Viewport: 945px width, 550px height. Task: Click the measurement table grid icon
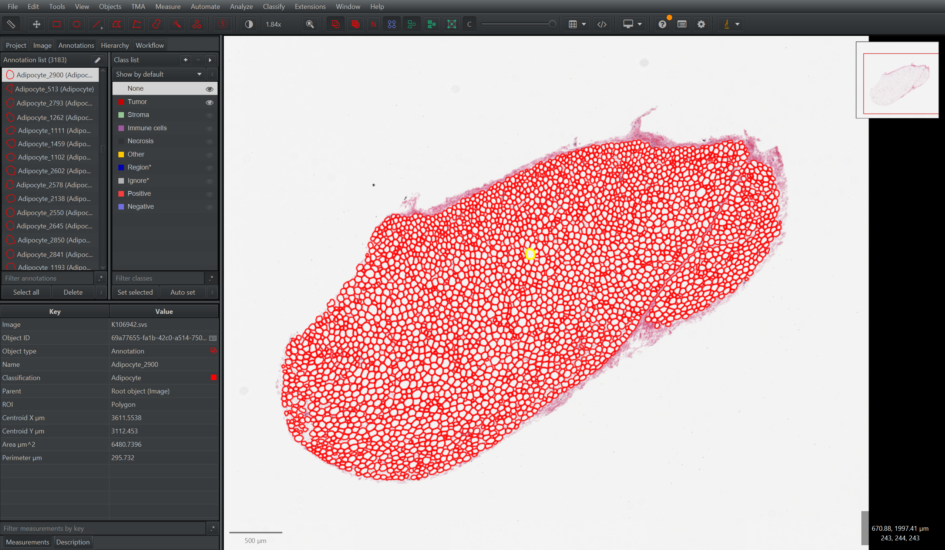[573, 24]
